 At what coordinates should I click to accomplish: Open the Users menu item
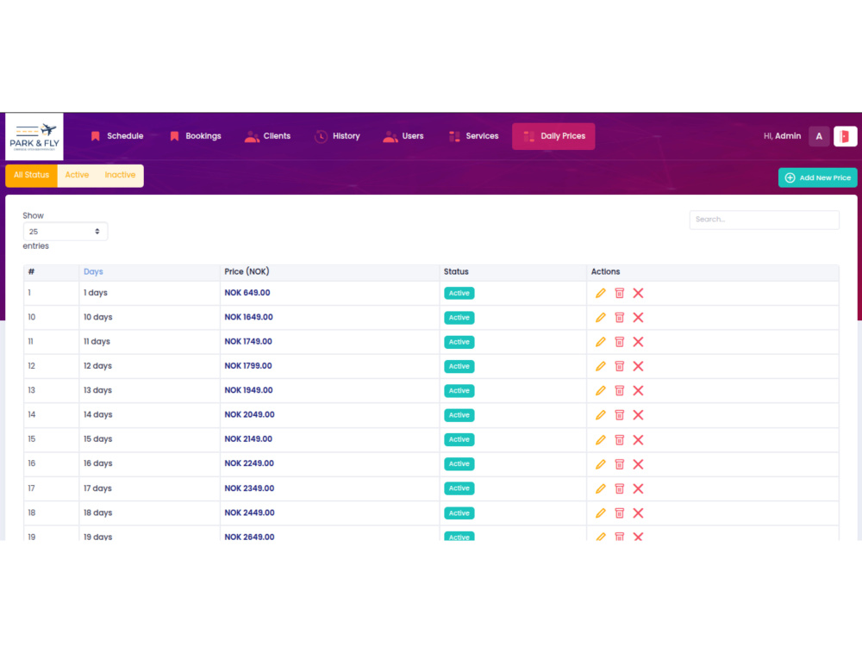pyautogui.click(x=403, y=136)
